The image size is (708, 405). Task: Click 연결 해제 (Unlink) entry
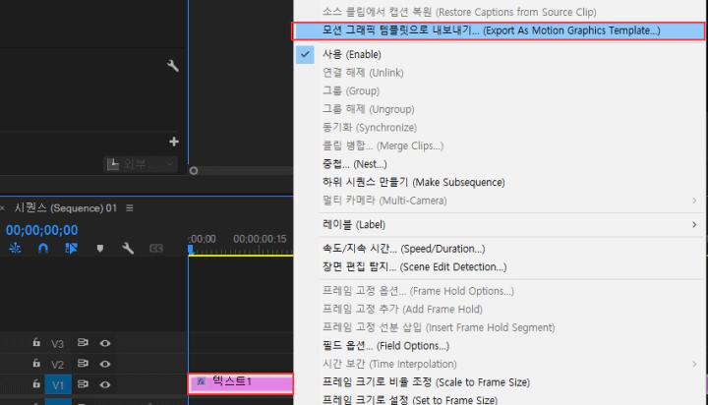(x=363, y=73)
